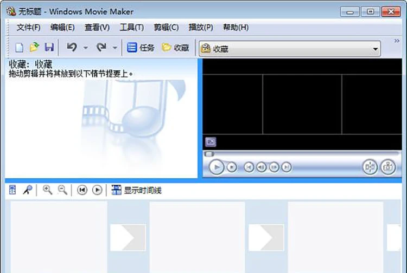
Task: Select the third empty storyboard clip cell
Action: pos(335,237)
